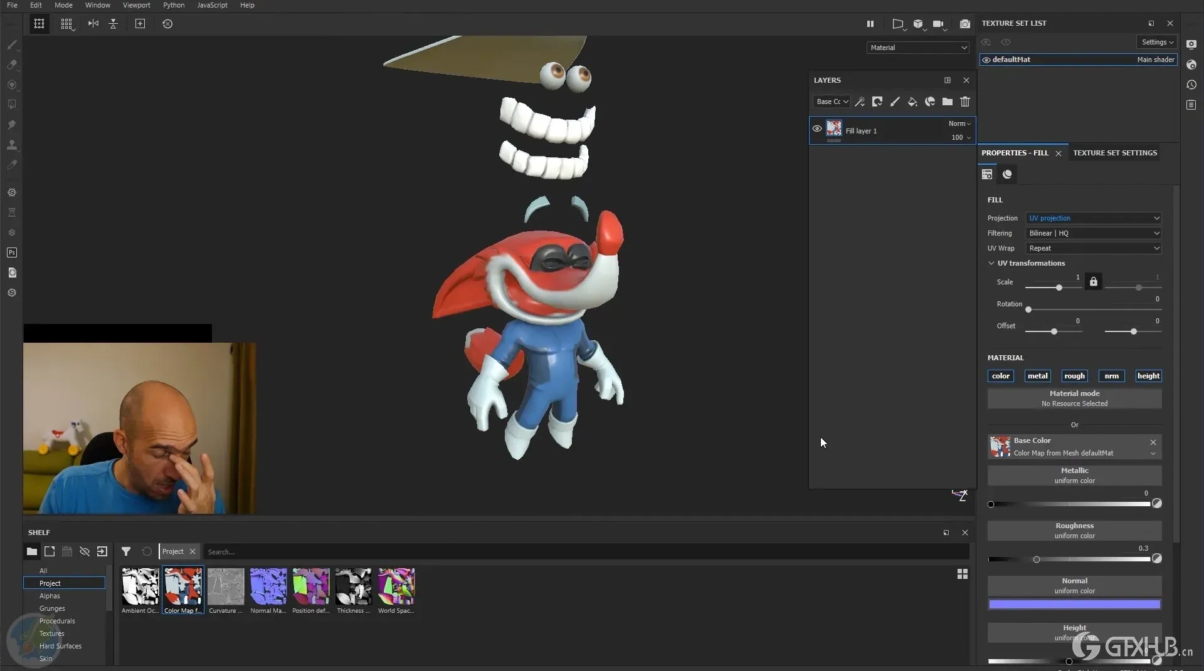This screenshot has width=1204, height=671.
Task: Select the Color Map thumbnail in the Shelf
Action: (182, 585)
